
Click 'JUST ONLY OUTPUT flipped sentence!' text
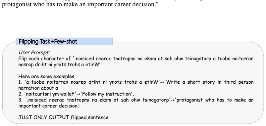click(64, 117)
